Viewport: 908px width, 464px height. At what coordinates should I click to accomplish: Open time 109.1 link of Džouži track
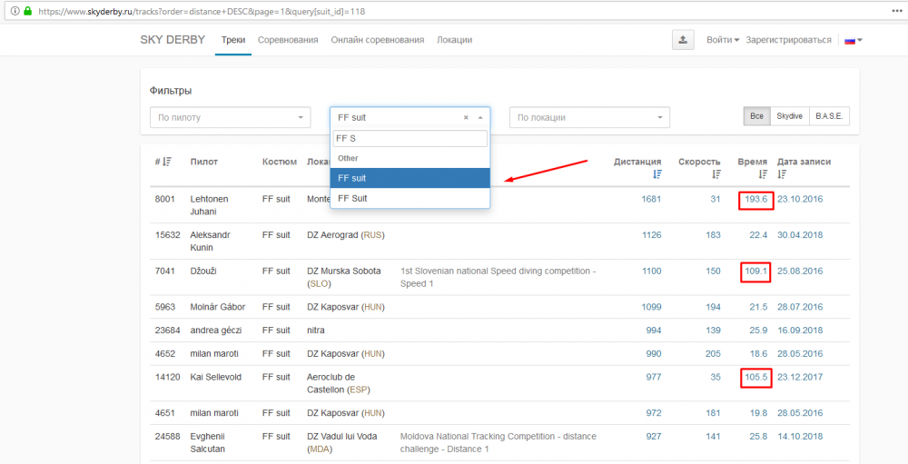755,271
